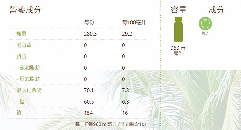This screenshot has height=130, width=241.
Task: Click the 熱量 row label
Action: pyautogui.click(x=21, y=34)
